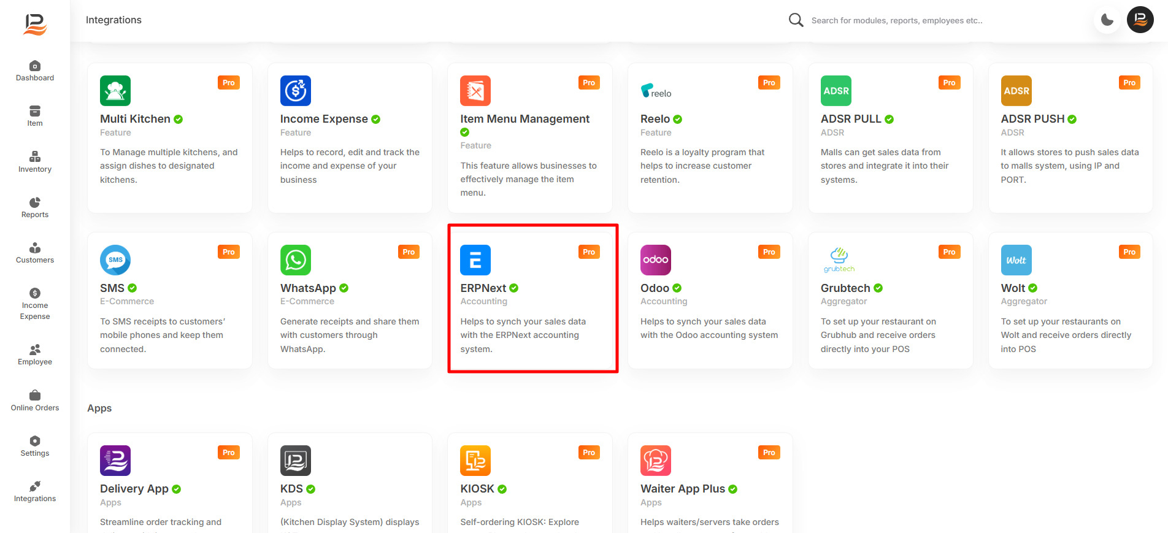The height and width of the screenshot is (533, 1168).
Task: Open Reports in the sidebar
Action: coord(35,207)
